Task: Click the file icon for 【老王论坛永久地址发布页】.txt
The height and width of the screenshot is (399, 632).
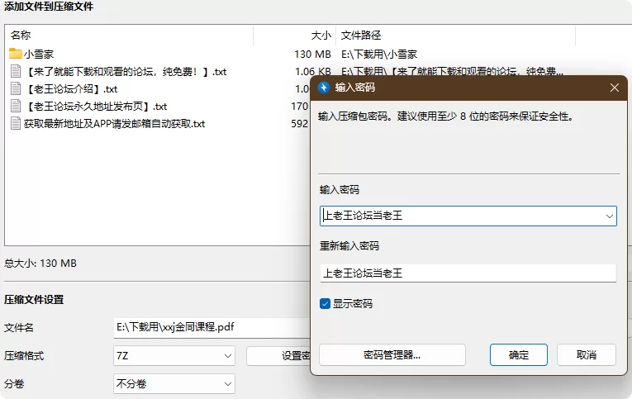Action: [x=16, y=106]
